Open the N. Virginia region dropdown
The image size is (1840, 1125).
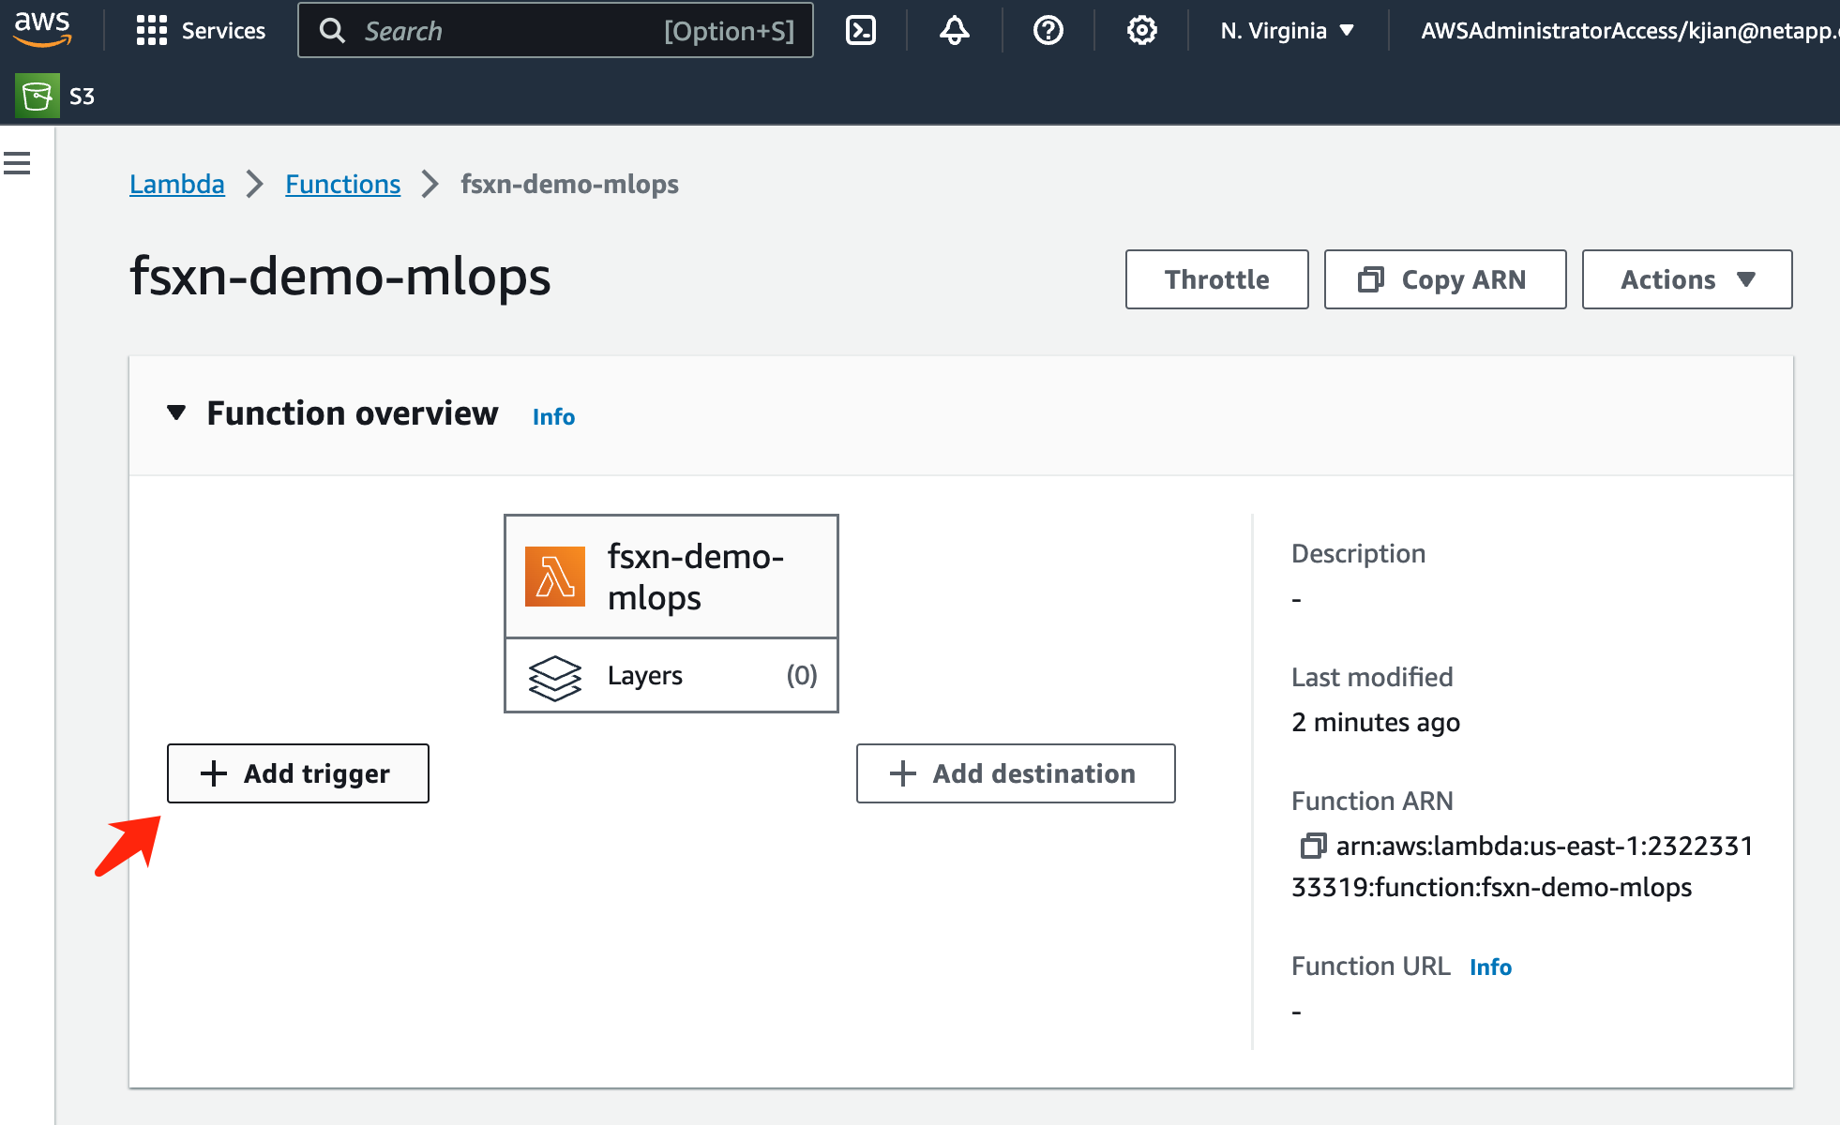1287,31
